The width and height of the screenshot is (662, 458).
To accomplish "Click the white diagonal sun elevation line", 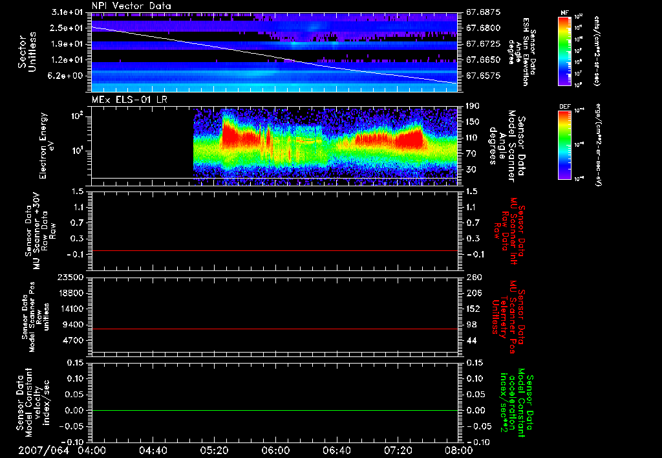I will click(x=274, y=56).
